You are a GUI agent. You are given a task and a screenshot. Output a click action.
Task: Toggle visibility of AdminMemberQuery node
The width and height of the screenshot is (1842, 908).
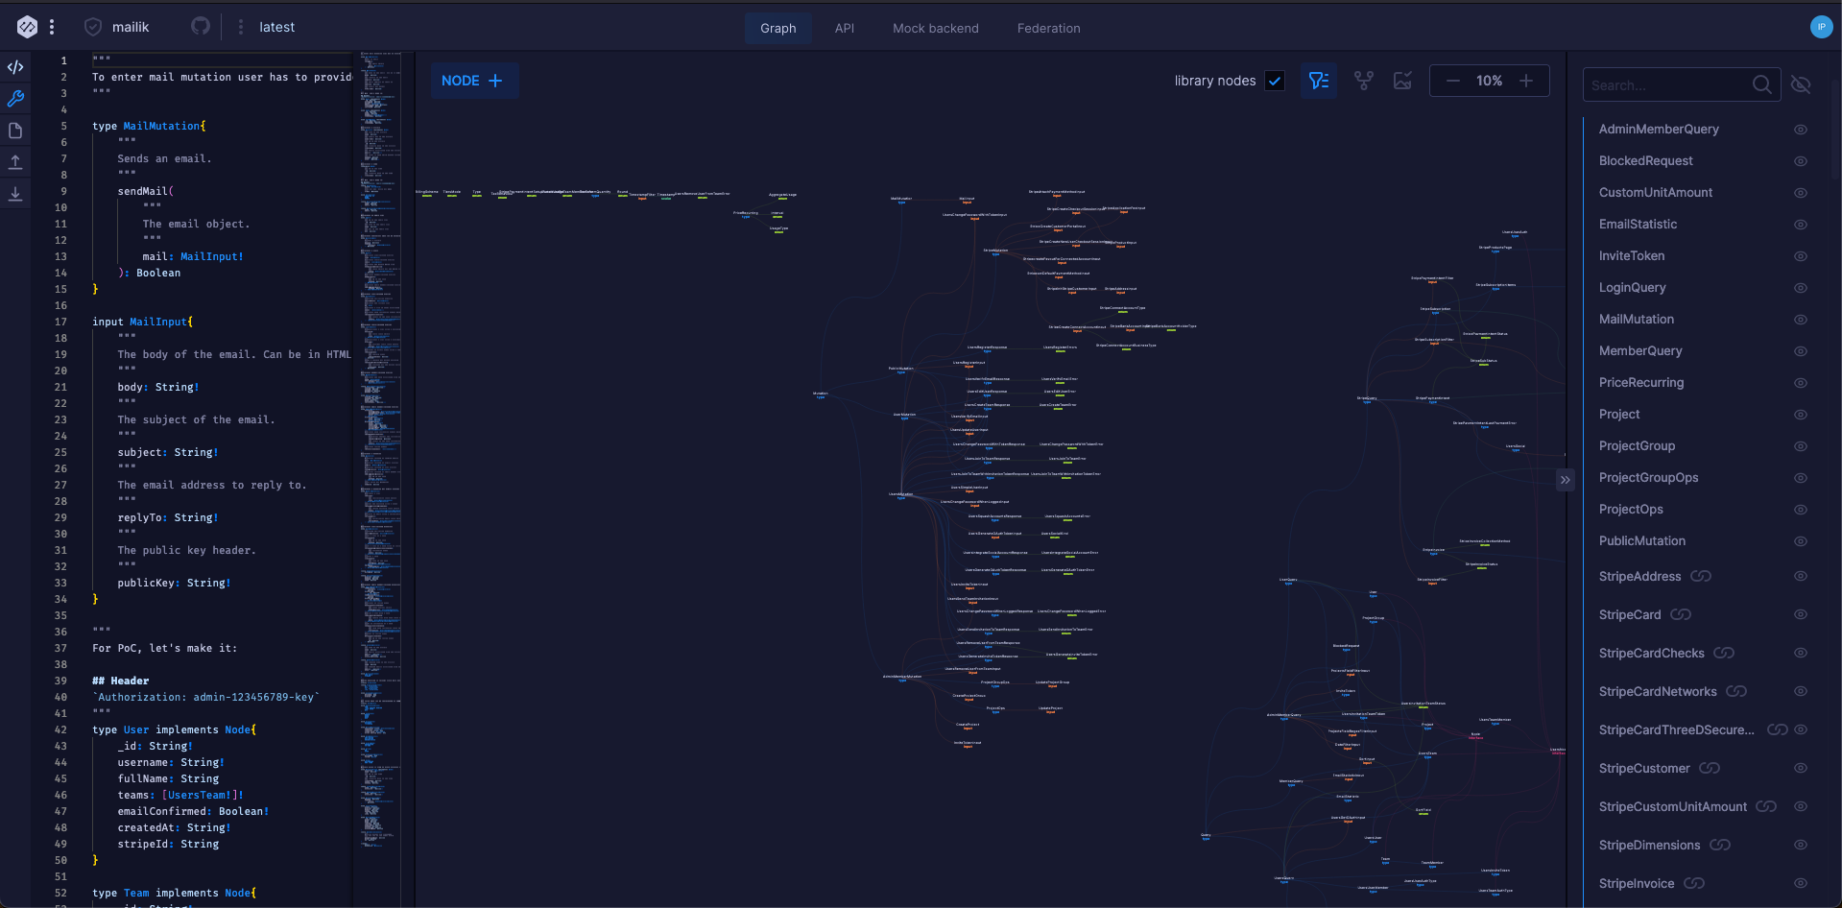point(1801,130)
